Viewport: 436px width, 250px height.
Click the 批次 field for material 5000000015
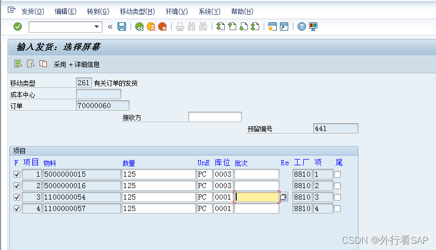point(257,174)
